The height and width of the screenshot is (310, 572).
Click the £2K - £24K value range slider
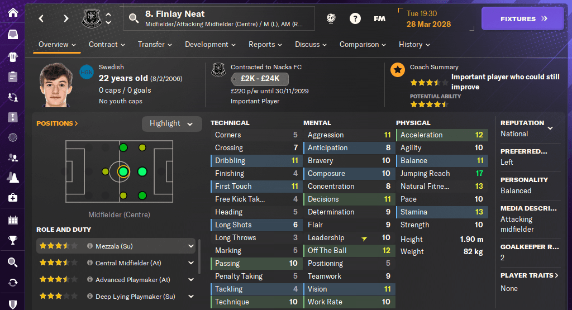pyautogui.click(x=259, y=79)
